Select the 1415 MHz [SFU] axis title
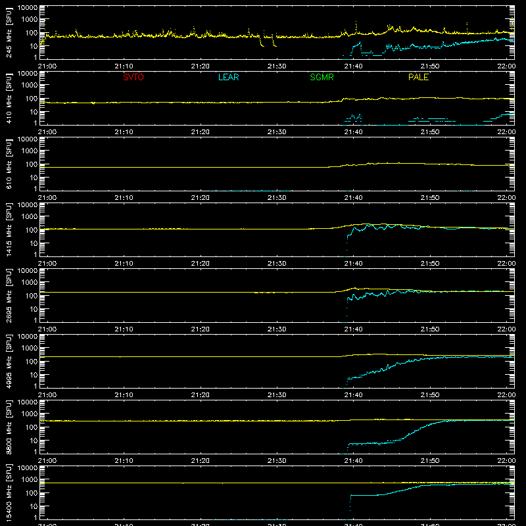 9,229
